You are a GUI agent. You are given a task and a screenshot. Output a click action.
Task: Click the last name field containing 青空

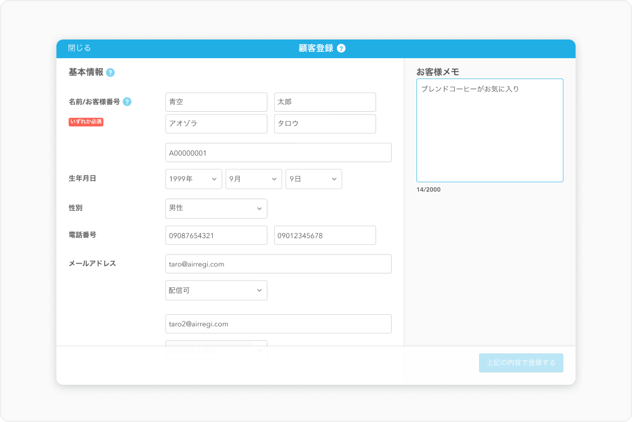tap(216, 102)
